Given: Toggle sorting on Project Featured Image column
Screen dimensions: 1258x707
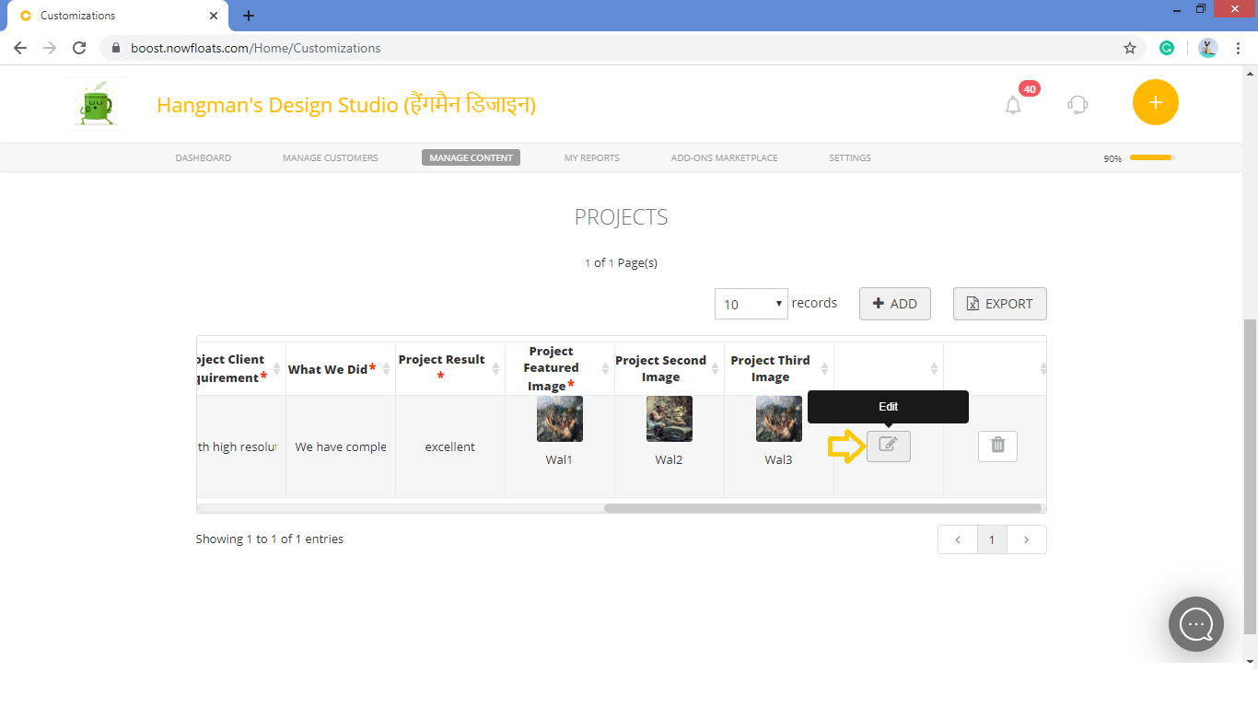Looking at the screenshot, I should [x=604, y=366].
